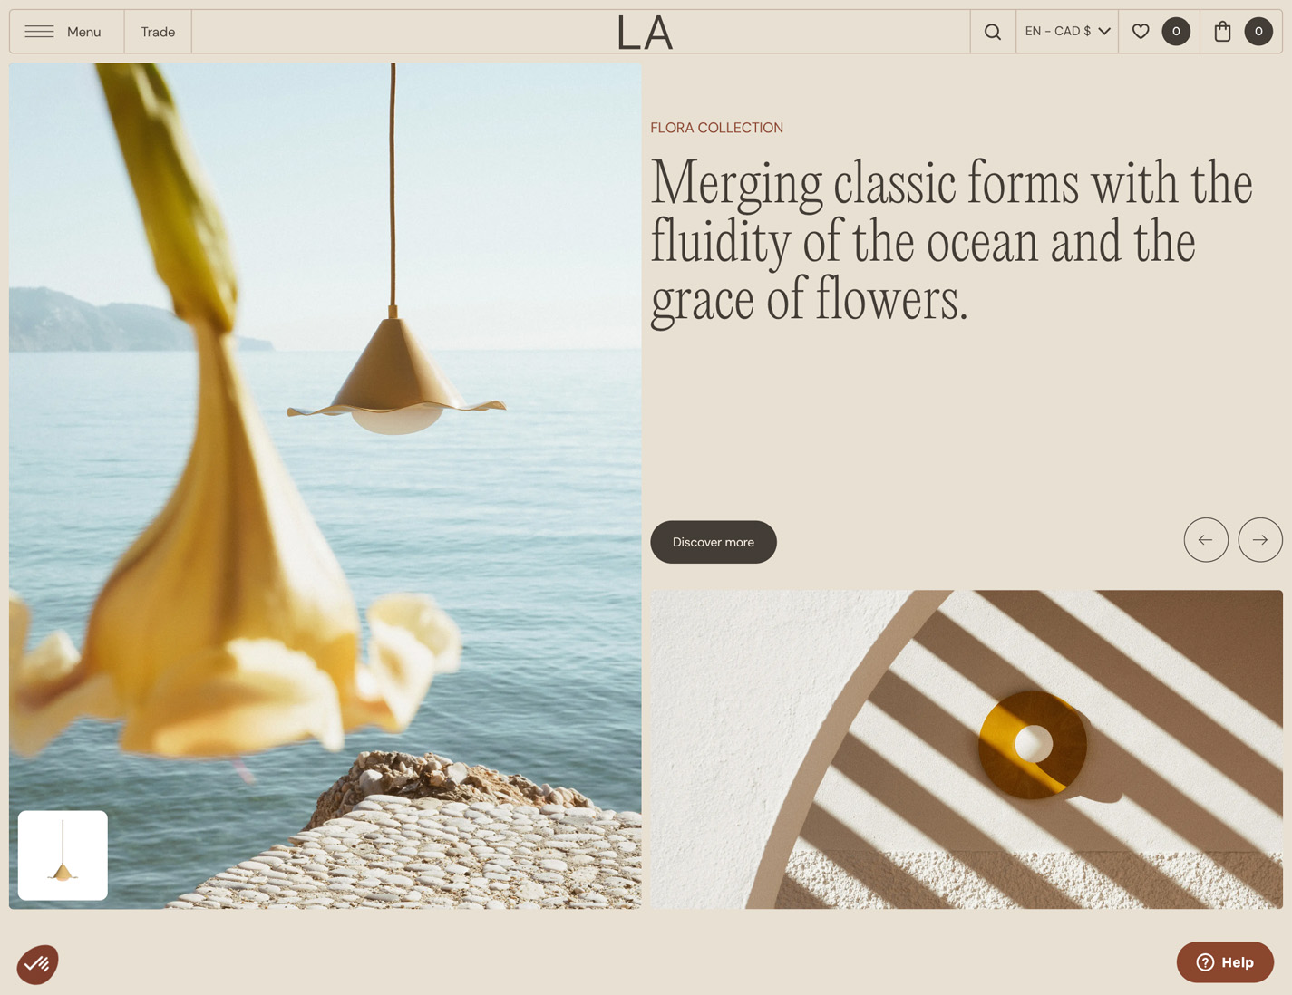Image resolution: width=1292 pixels, height=995 pixels.
Task: Open the wishlist heart icon
Action: (1141, 32)
